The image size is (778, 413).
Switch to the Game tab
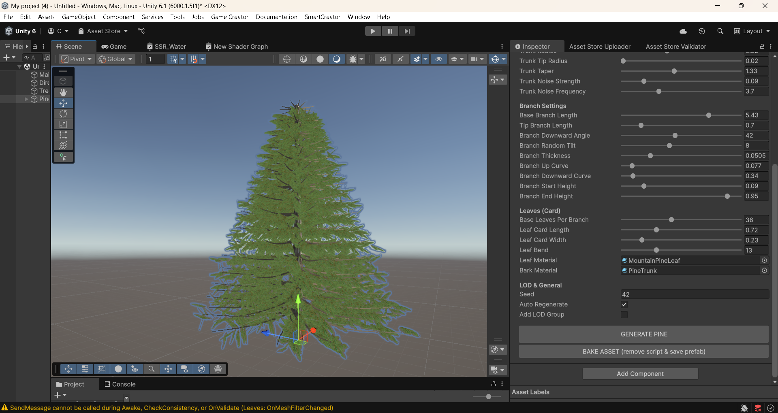coord(114,47)
